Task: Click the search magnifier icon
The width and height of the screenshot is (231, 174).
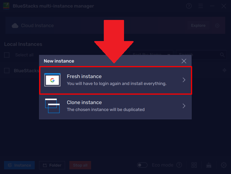Action: pos(222,55)
